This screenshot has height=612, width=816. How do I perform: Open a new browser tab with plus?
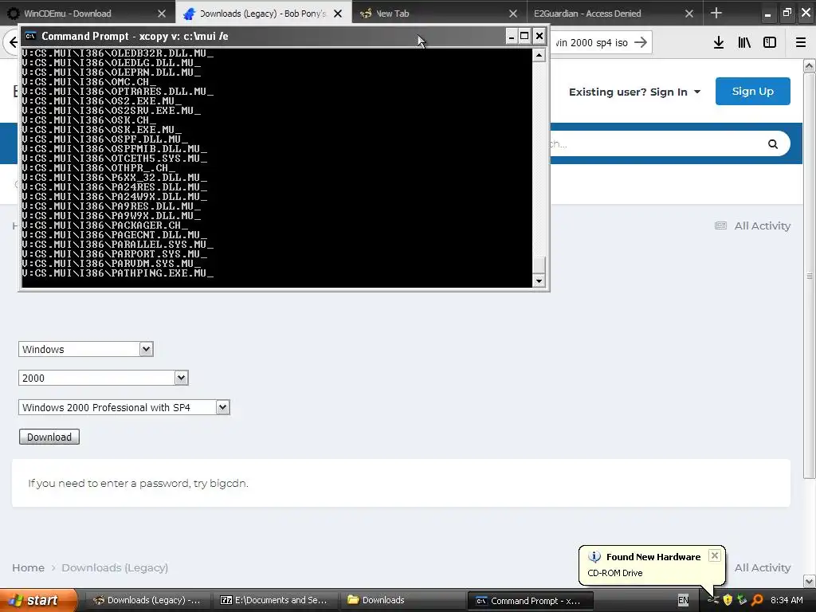[716, 13]
